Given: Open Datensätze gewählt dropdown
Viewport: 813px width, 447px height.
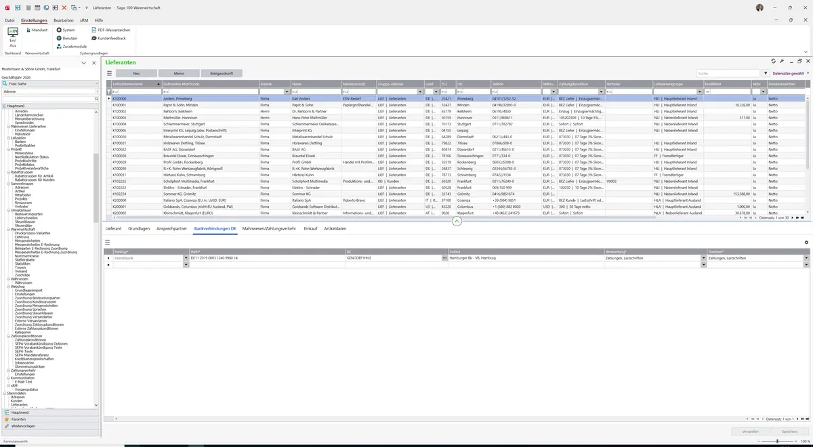Looking at the screenshot, I should [x=790, y=73].
